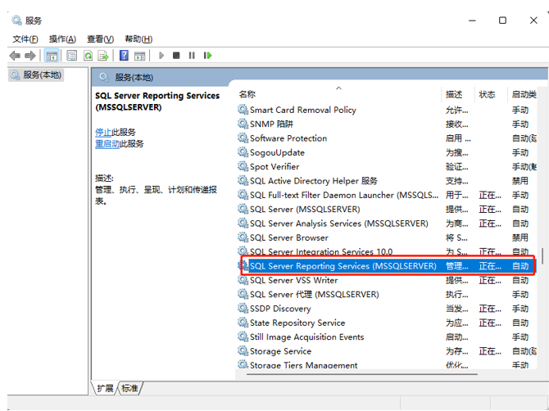Click the horizontal scrollbar of the services list
Screen dimensions: 549x411
[x=362, y=374]
